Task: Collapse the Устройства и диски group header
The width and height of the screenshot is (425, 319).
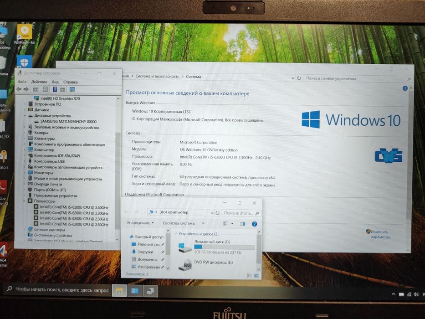Action: [x=175, y=233]
